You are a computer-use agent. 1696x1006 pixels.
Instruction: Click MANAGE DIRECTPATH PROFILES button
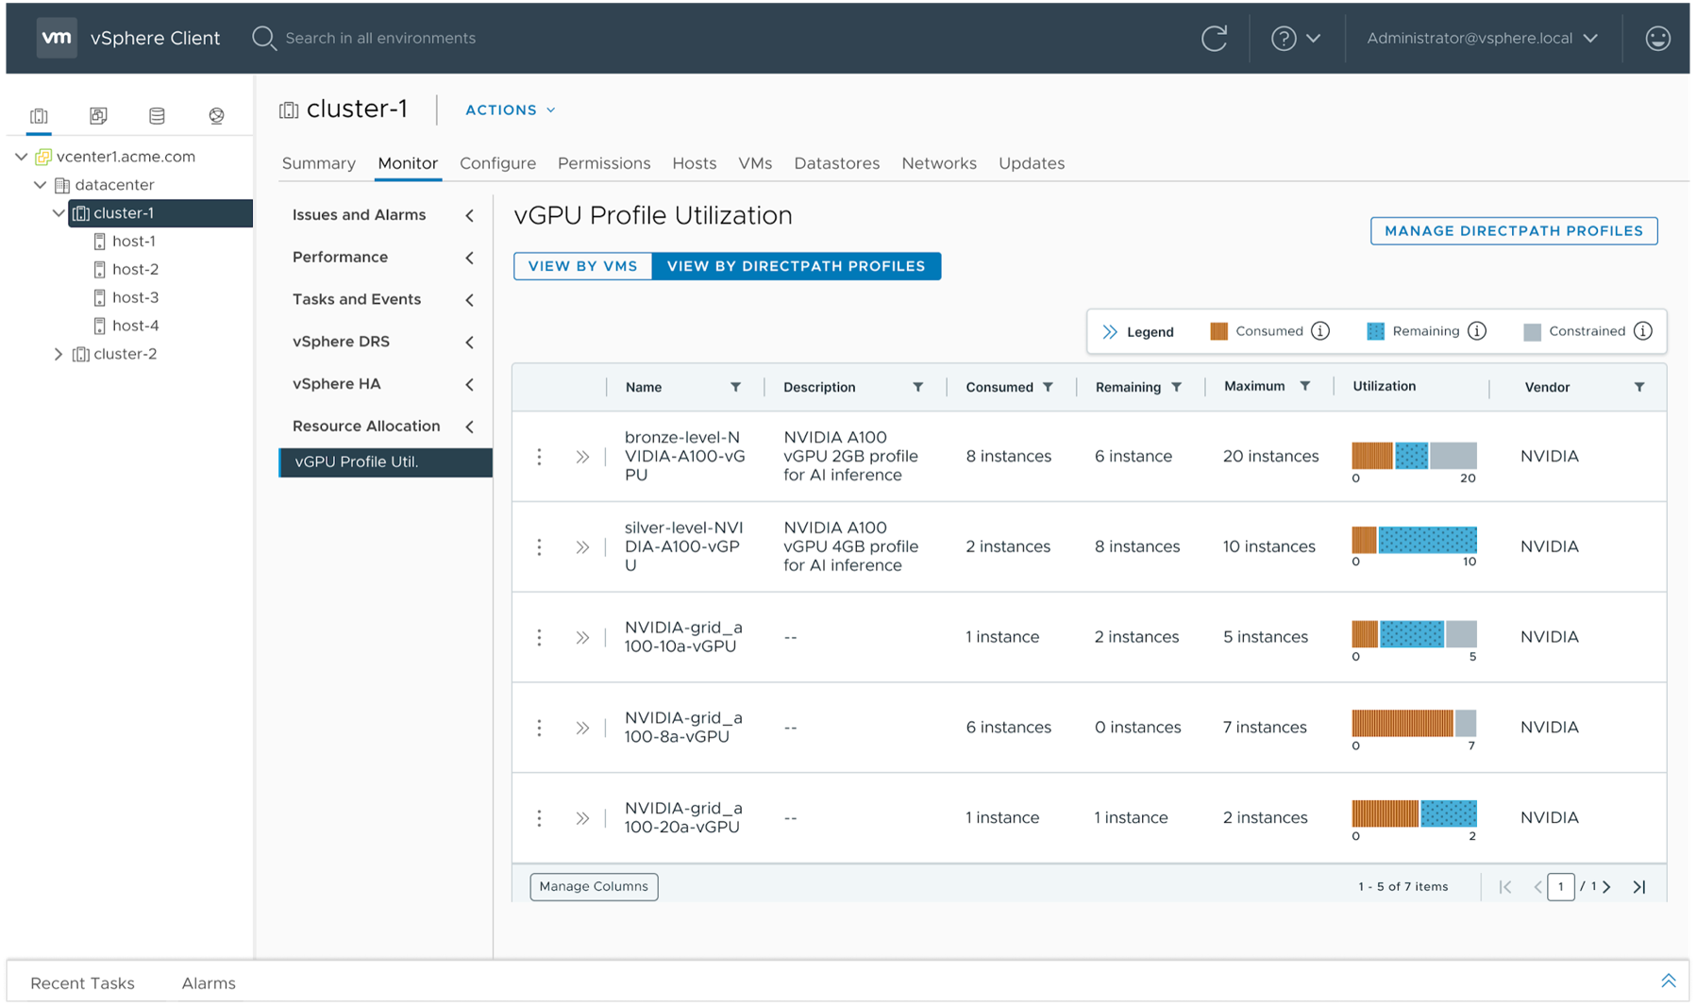[x=1513, y=230]
